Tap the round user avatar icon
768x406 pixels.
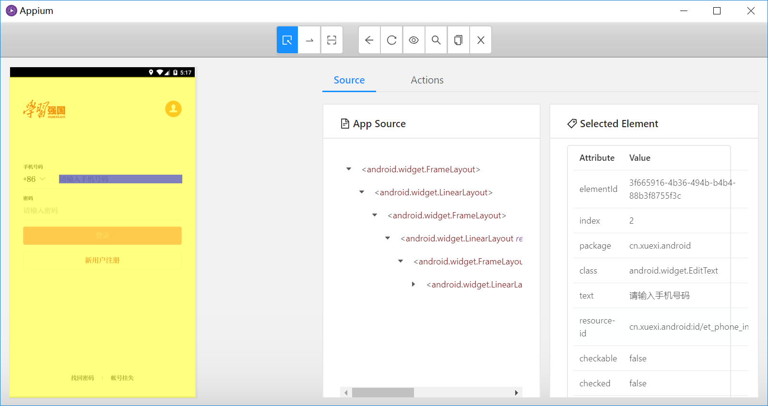[174, 109]
